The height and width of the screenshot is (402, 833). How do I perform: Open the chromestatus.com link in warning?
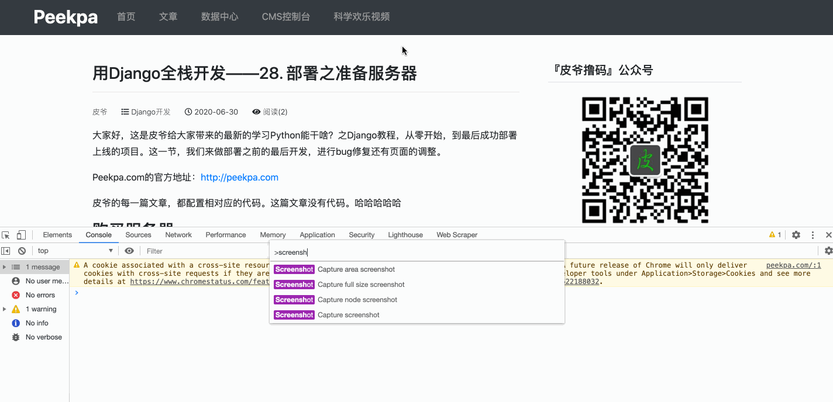tap(199, 281)
